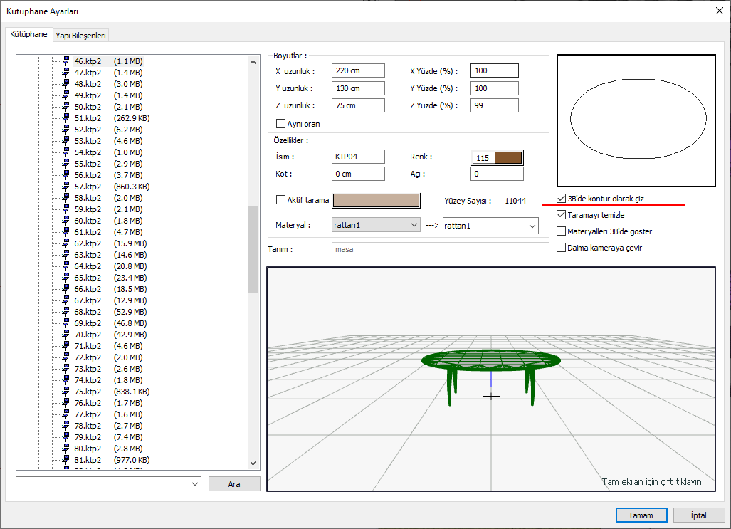Enable the Aynı oran checkbox
Image resolution: width=731 pixels, height=529 pixels.
(280, 124)
